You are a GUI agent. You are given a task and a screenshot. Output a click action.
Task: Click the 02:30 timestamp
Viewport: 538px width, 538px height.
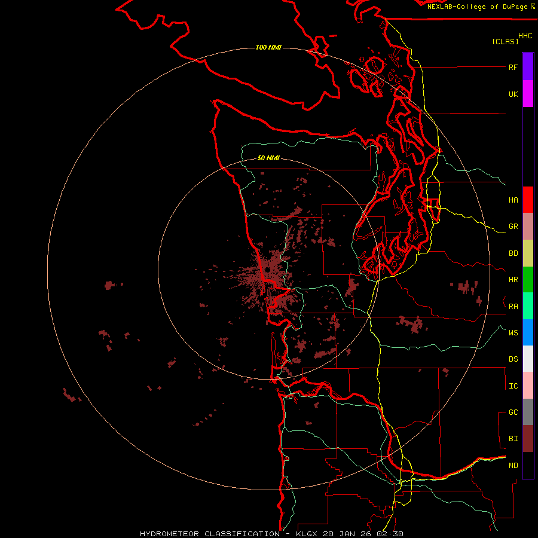(390, 534)
